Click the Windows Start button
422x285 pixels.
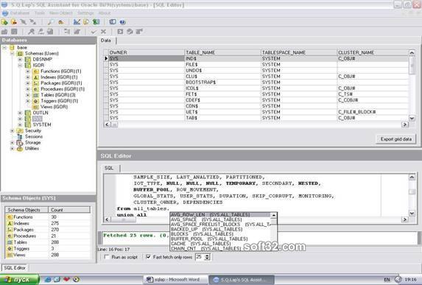coord(20,280)
